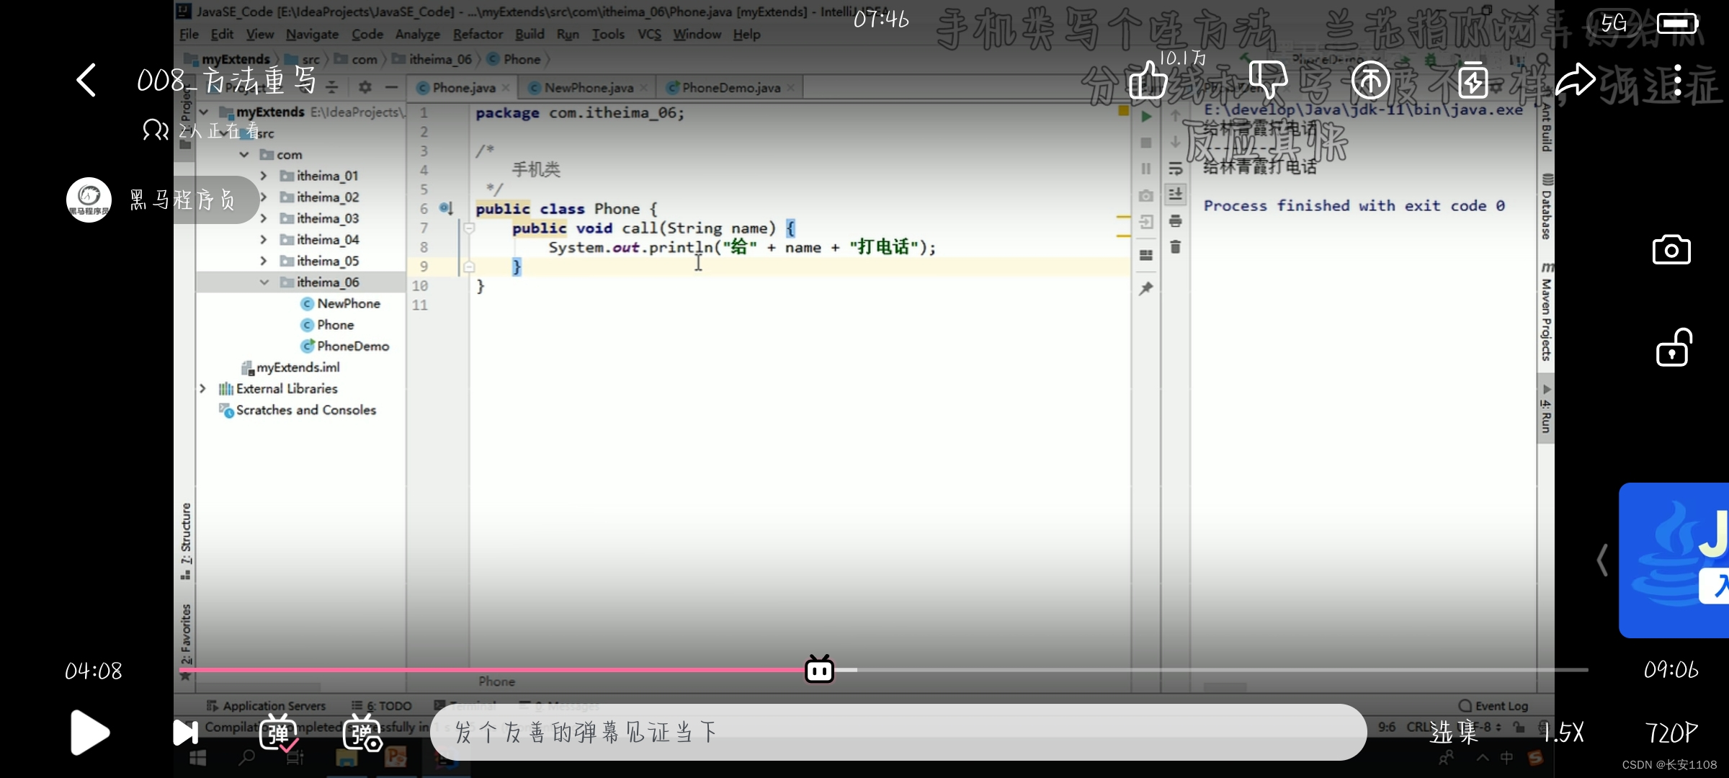
Task: Type a comment in the danmaku field
Action: point(898,732)
